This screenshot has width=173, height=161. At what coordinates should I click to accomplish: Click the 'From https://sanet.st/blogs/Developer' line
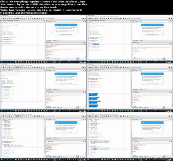coord(24,13)
